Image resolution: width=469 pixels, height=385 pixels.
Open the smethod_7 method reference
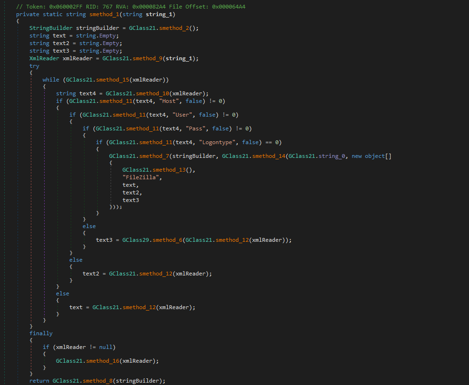[x=151, y=156]
